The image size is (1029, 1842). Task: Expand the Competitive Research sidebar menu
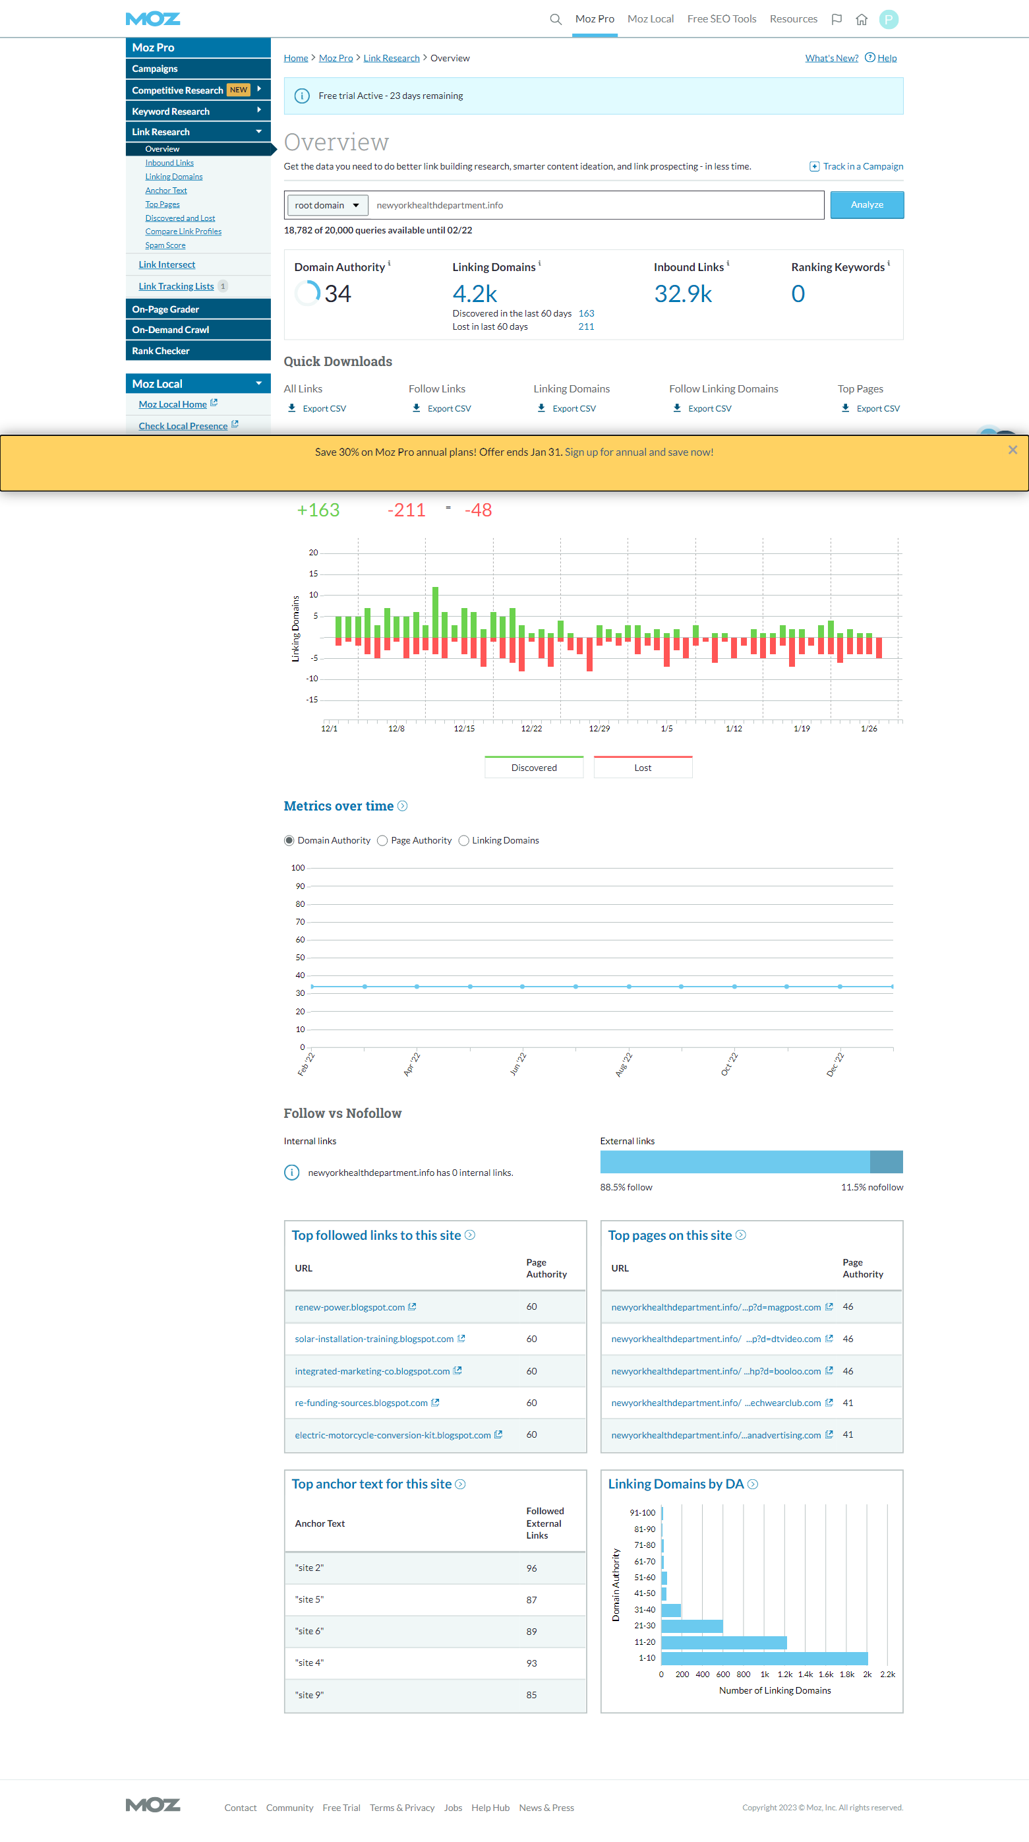[x=258, y=90]
